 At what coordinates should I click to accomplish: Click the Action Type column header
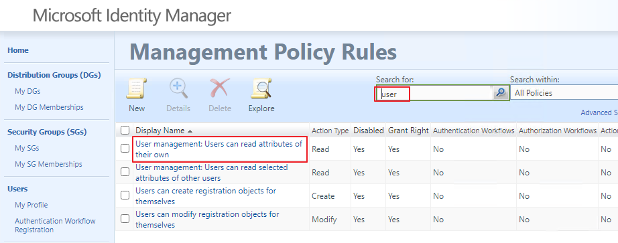coord(330,131)
